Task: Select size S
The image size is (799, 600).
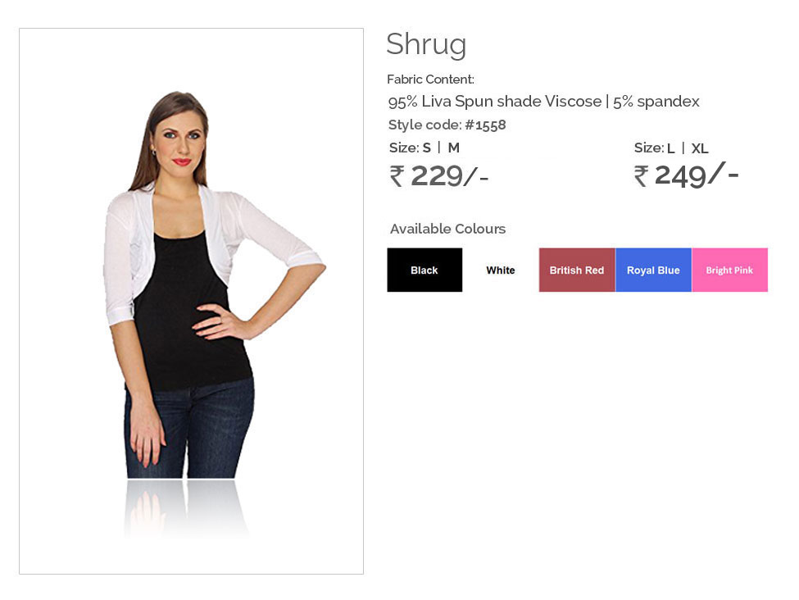Action: point(426,148)
